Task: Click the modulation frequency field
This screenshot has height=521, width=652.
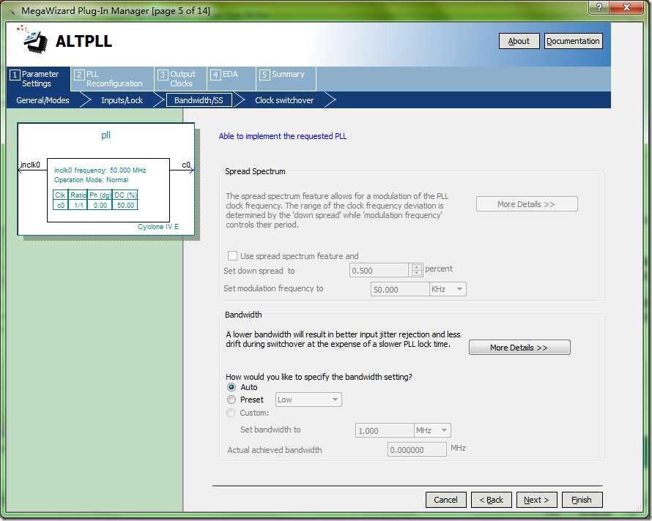Action: [x=399, y=289]
